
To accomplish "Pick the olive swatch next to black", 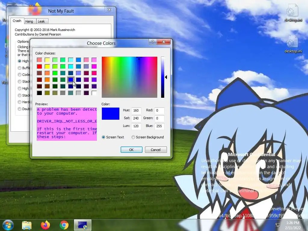I will point(47,93).
